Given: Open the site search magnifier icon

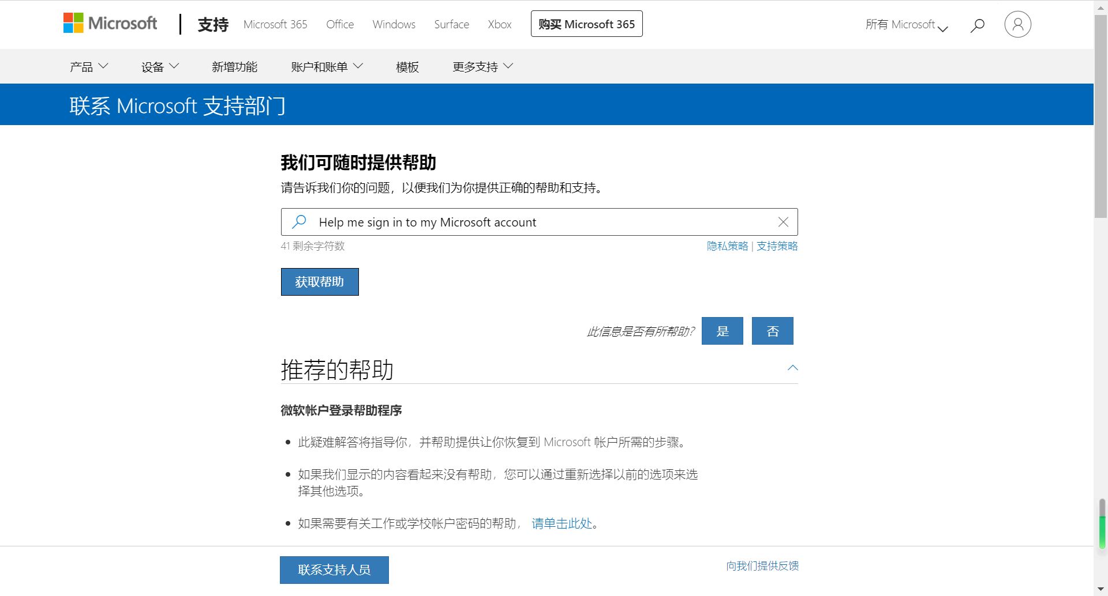Looking at the screenshot, I should point(977,25).
